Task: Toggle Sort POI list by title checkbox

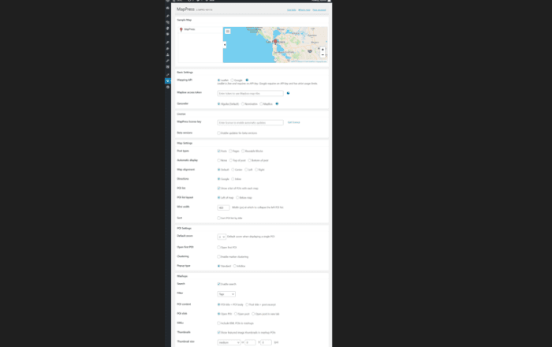Action: click(x=218, y=218)
